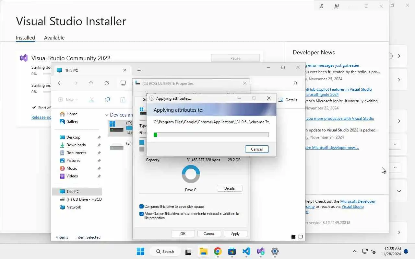
Task: Click the Explorer search magnifier icon
Action: pyautogui.click(x=295, y=83)
